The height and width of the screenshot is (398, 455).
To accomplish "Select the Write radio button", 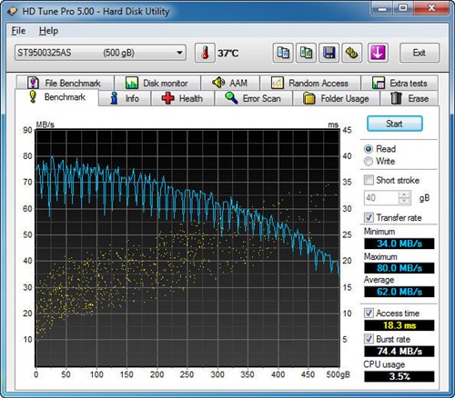I will (369, 161).
